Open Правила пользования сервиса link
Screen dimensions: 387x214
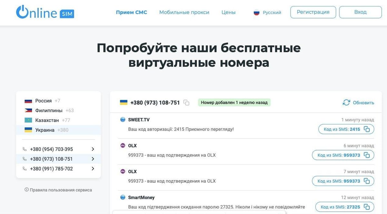(x=58, y=190)
